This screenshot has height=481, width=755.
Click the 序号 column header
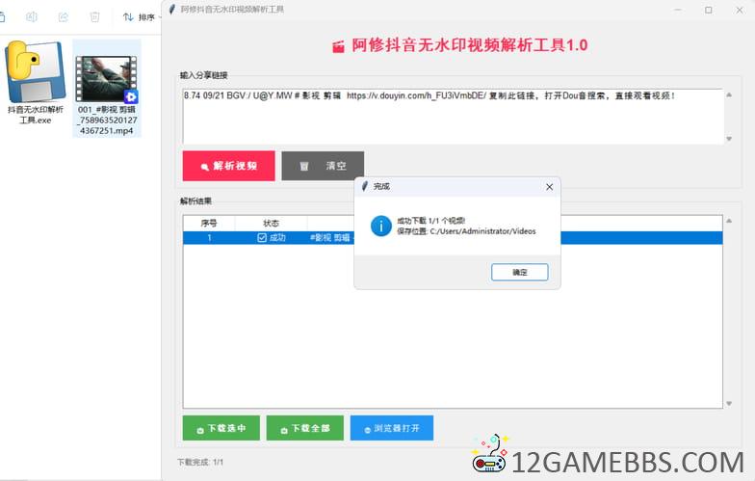(x=209, y=224)
